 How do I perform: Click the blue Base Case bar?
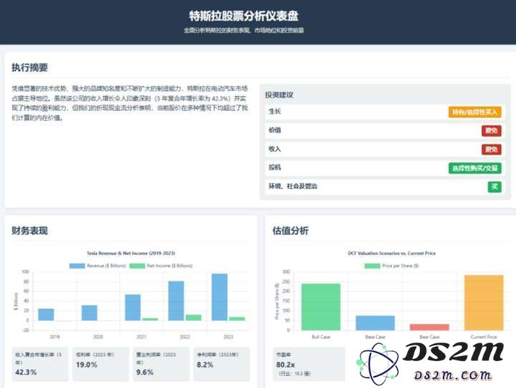click(375, 323)
